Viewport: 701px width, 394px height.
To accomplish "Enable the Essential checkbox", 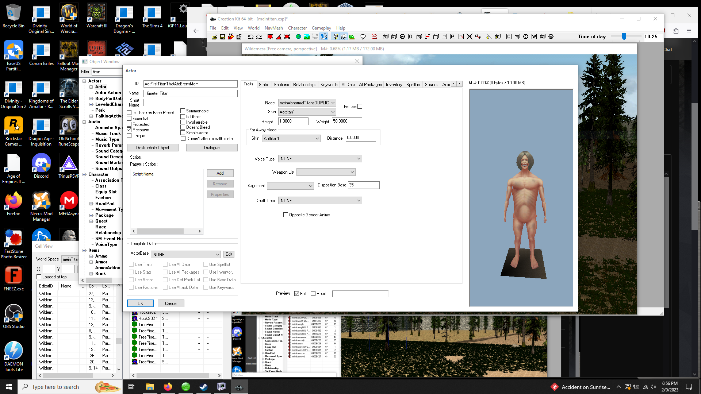I will click(129, 119).
